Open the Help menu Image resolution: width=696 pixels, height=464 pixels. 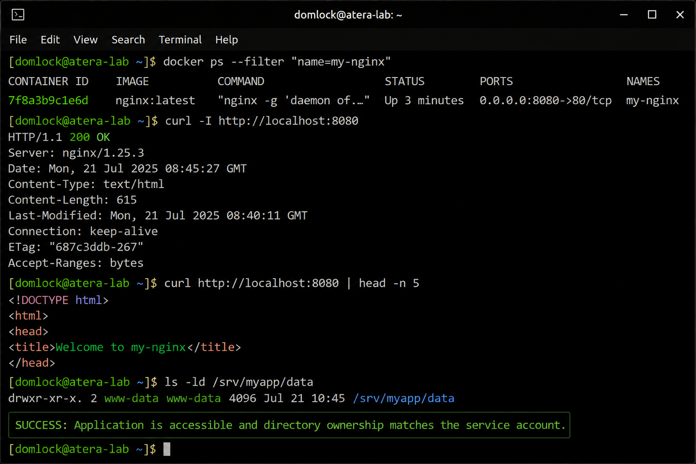point(227,40)
